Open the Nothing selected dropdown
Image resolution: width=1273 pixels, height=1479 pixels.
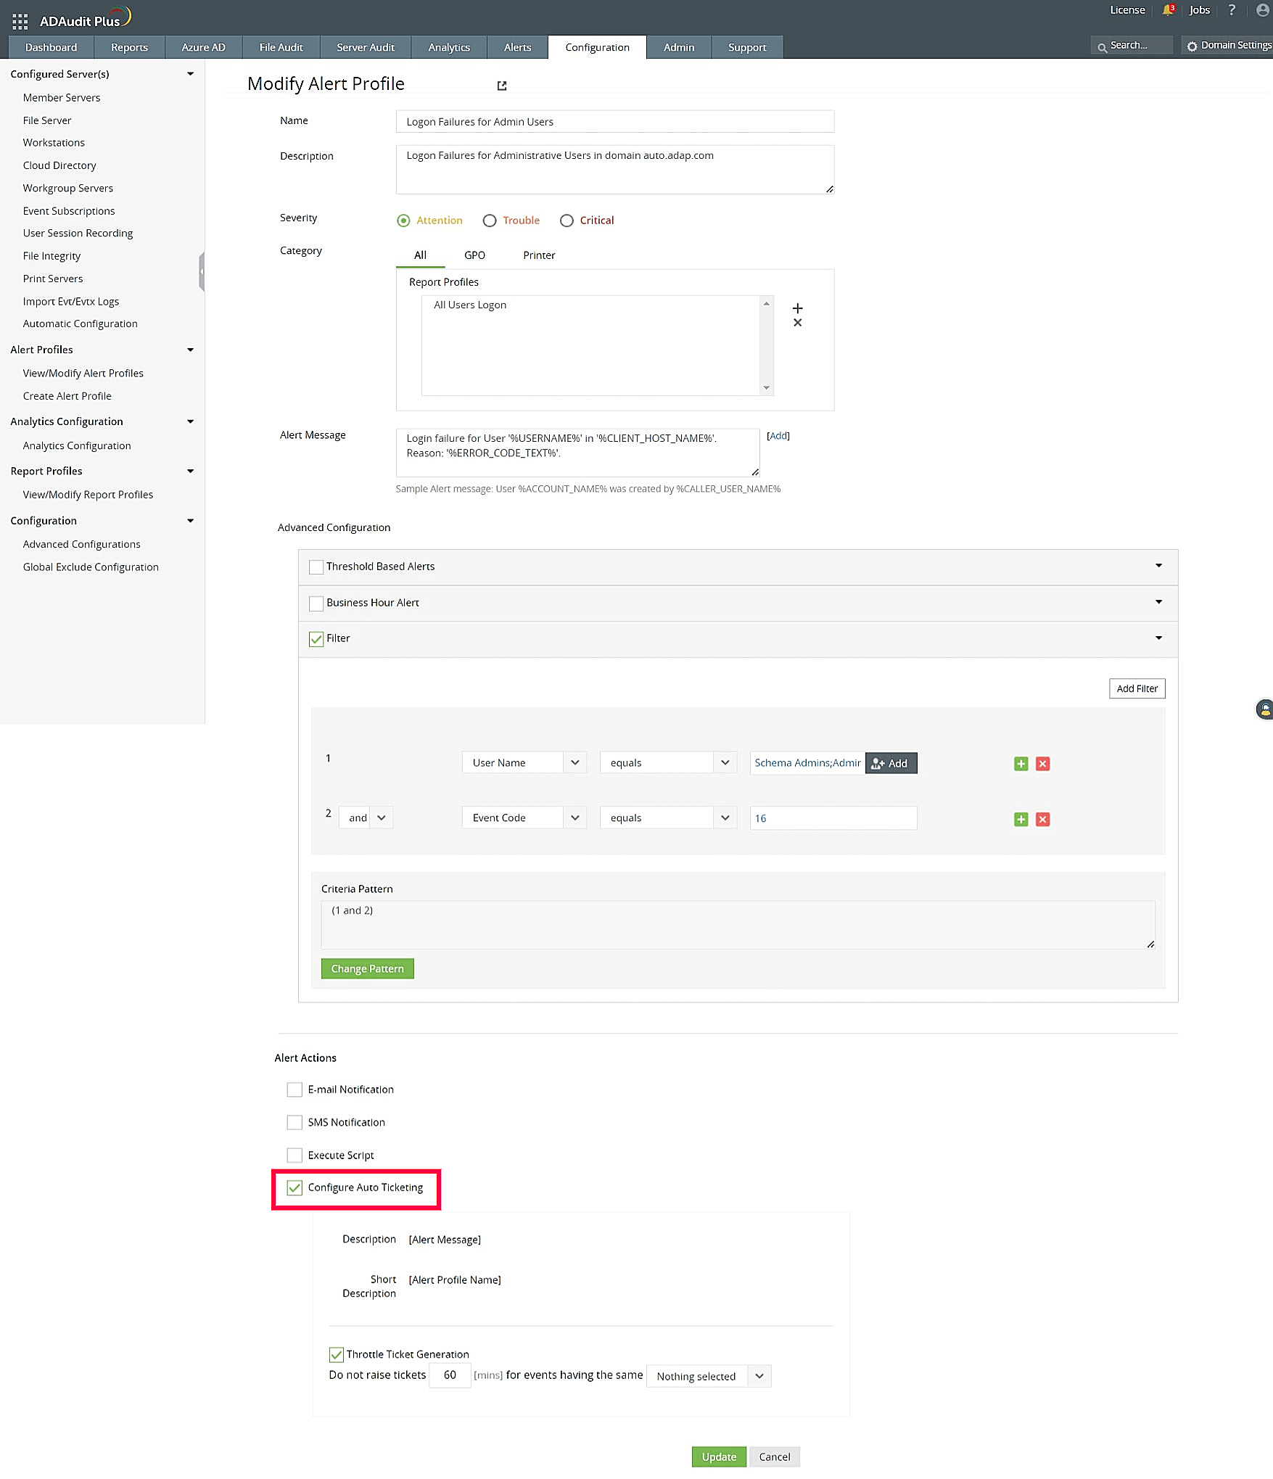708,1376
